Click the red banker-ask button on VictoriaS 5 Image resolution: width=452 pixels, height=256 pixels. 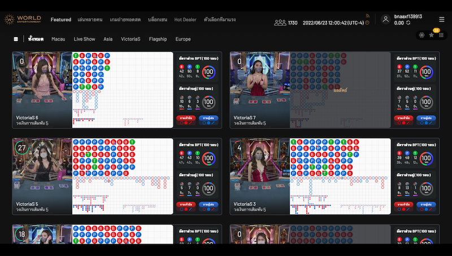pos(186,206)
